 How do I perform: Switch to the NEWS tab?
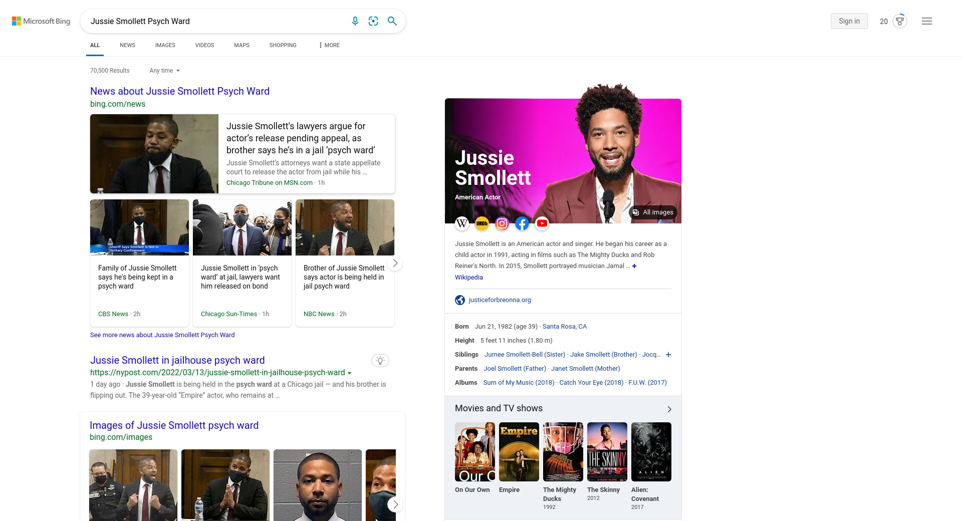click(x=127, y=45)
